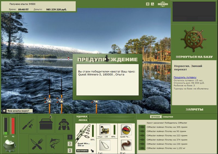Click the Норвегия. Зимний перекат location title

pyautogui.click(x=188, y=68)
